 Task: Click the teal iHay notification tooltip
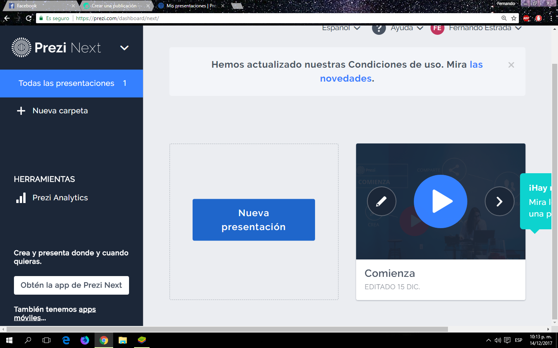[x=536, y=201]
